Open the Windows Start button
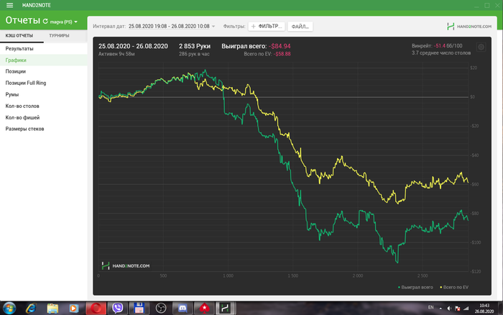 click(9, 309)
